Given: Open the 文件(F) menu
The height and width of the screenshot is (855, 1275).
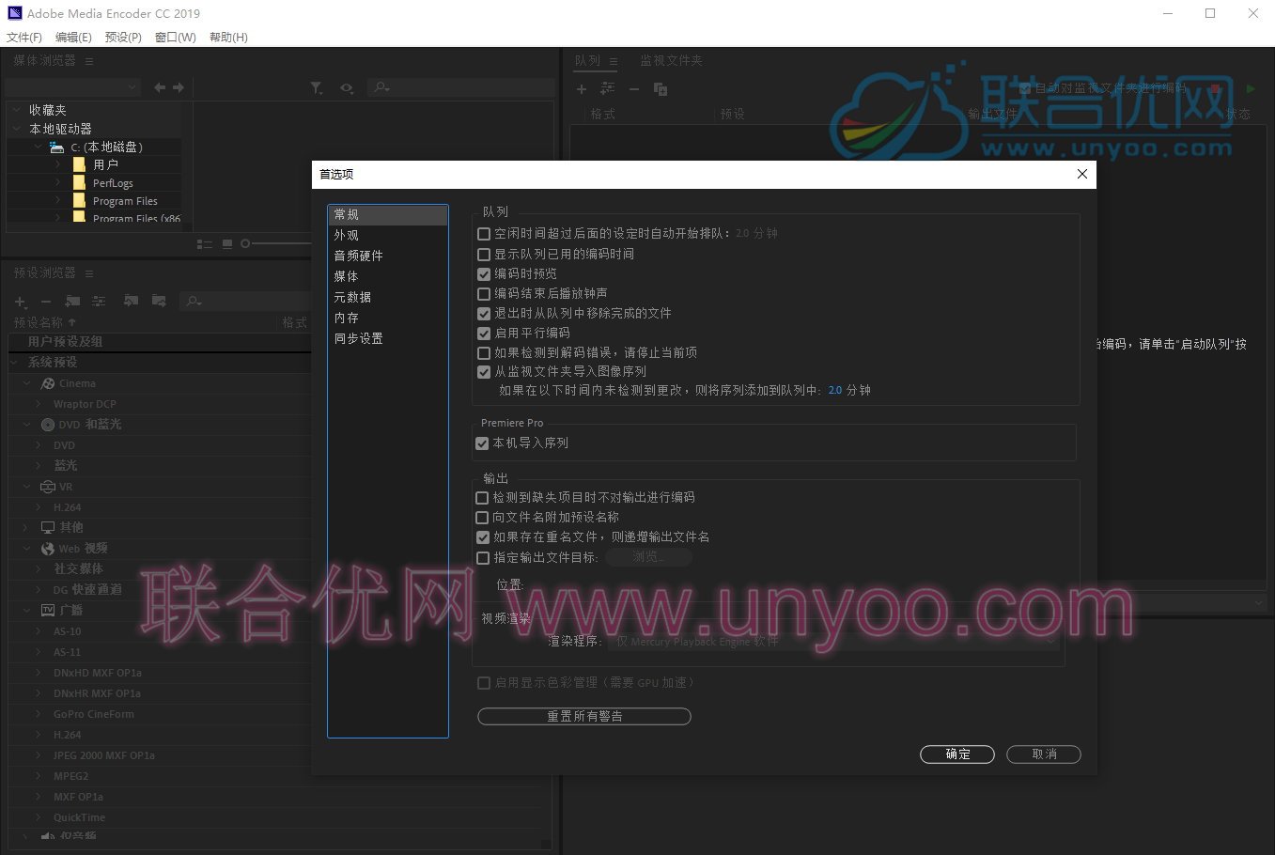Looking at the screenshot, I should 24,38.
